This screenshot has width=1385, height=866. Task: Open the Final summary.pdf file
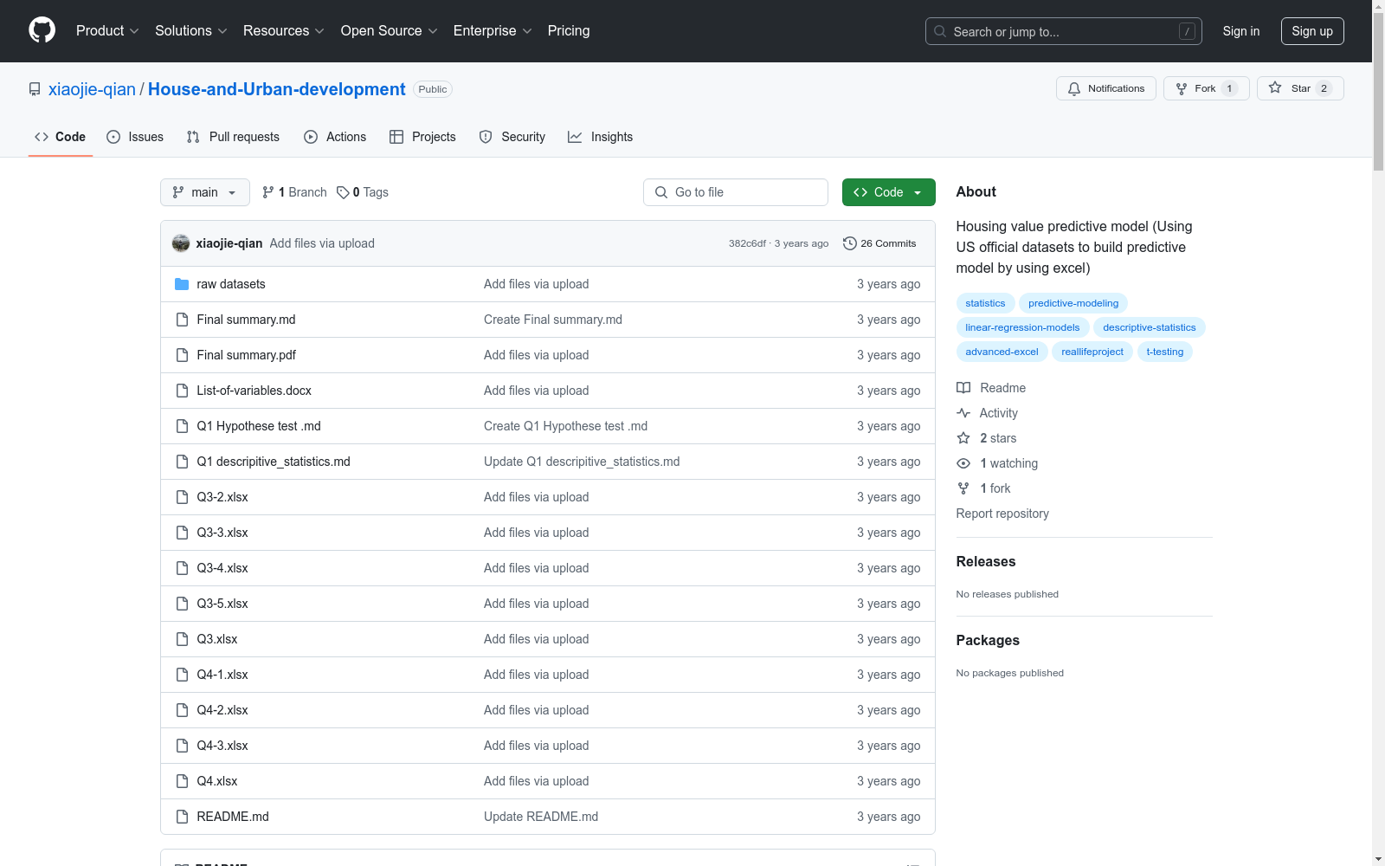click(246, 355)
